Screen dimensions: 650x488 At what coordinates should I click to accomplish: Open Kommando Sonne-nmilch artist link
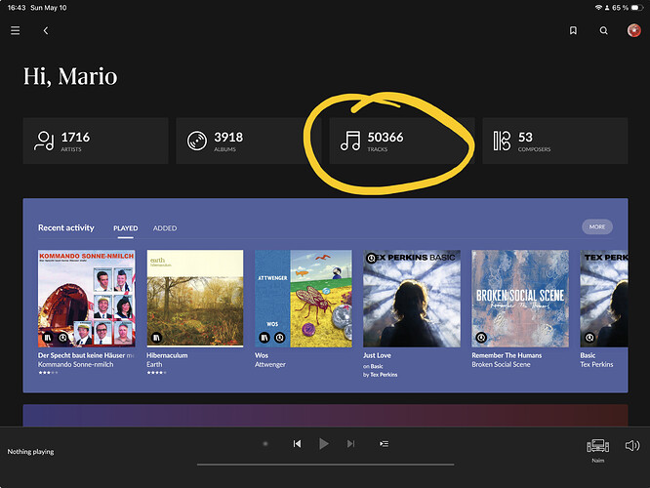[75, 364]
